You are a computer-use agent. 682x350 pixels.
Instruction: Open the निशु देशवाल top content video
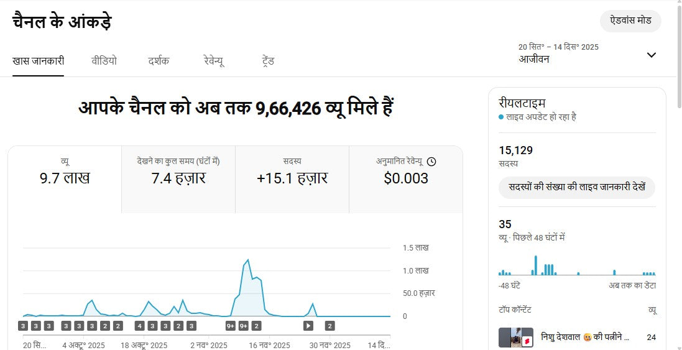(585, 338)
